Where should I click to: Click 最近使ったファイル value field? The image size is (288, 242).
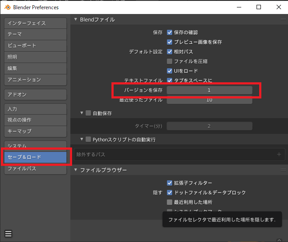tap(209, 101)
